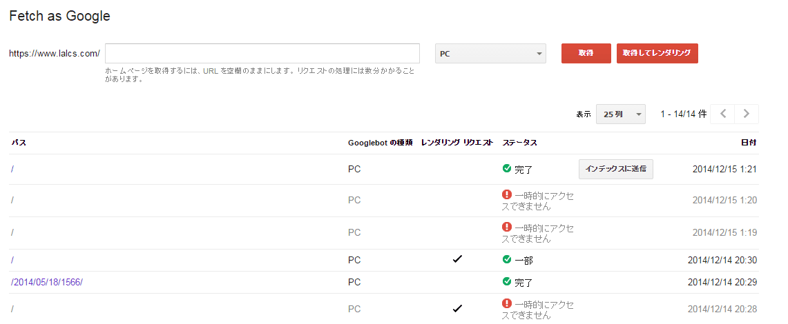Click the 取得 fetch button
788x324 pixels.
(x=586, y=54)
